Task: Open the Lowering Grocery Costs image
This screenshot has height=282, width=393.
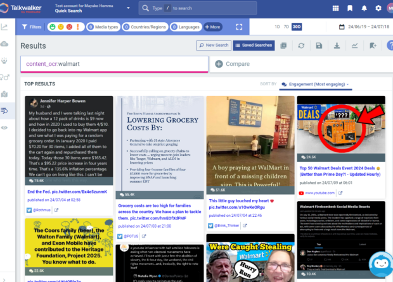Action: tap(160, 147)
